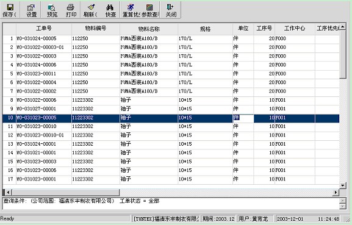Viewport: 352px width, 225px height.
Task: Select work order WO-031022-00002
Action: point(37,91)
